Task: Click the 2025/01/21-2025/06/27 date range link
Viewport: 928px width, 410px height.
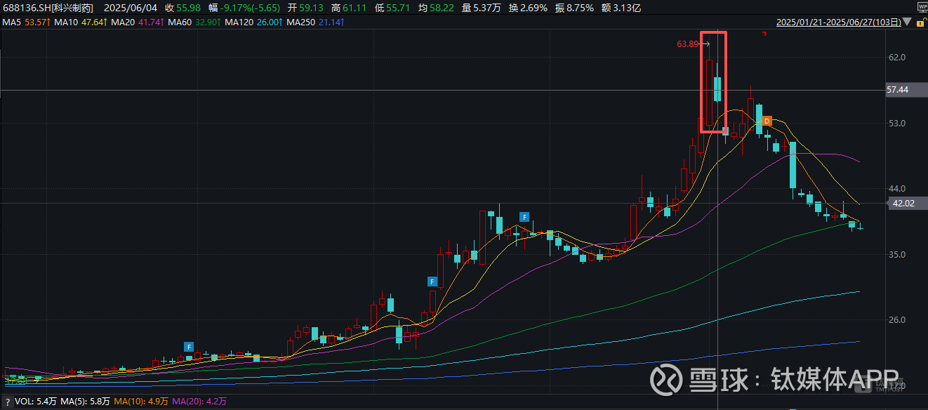Action: coord(838,22)
